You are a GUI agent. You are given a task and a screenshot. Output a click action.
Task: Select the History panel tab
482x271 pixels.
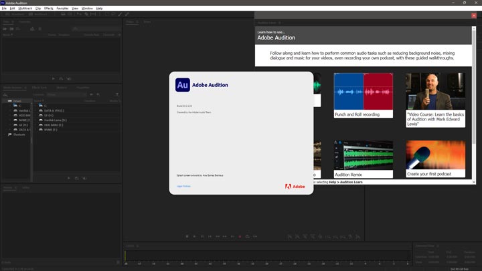coord(7,187)
